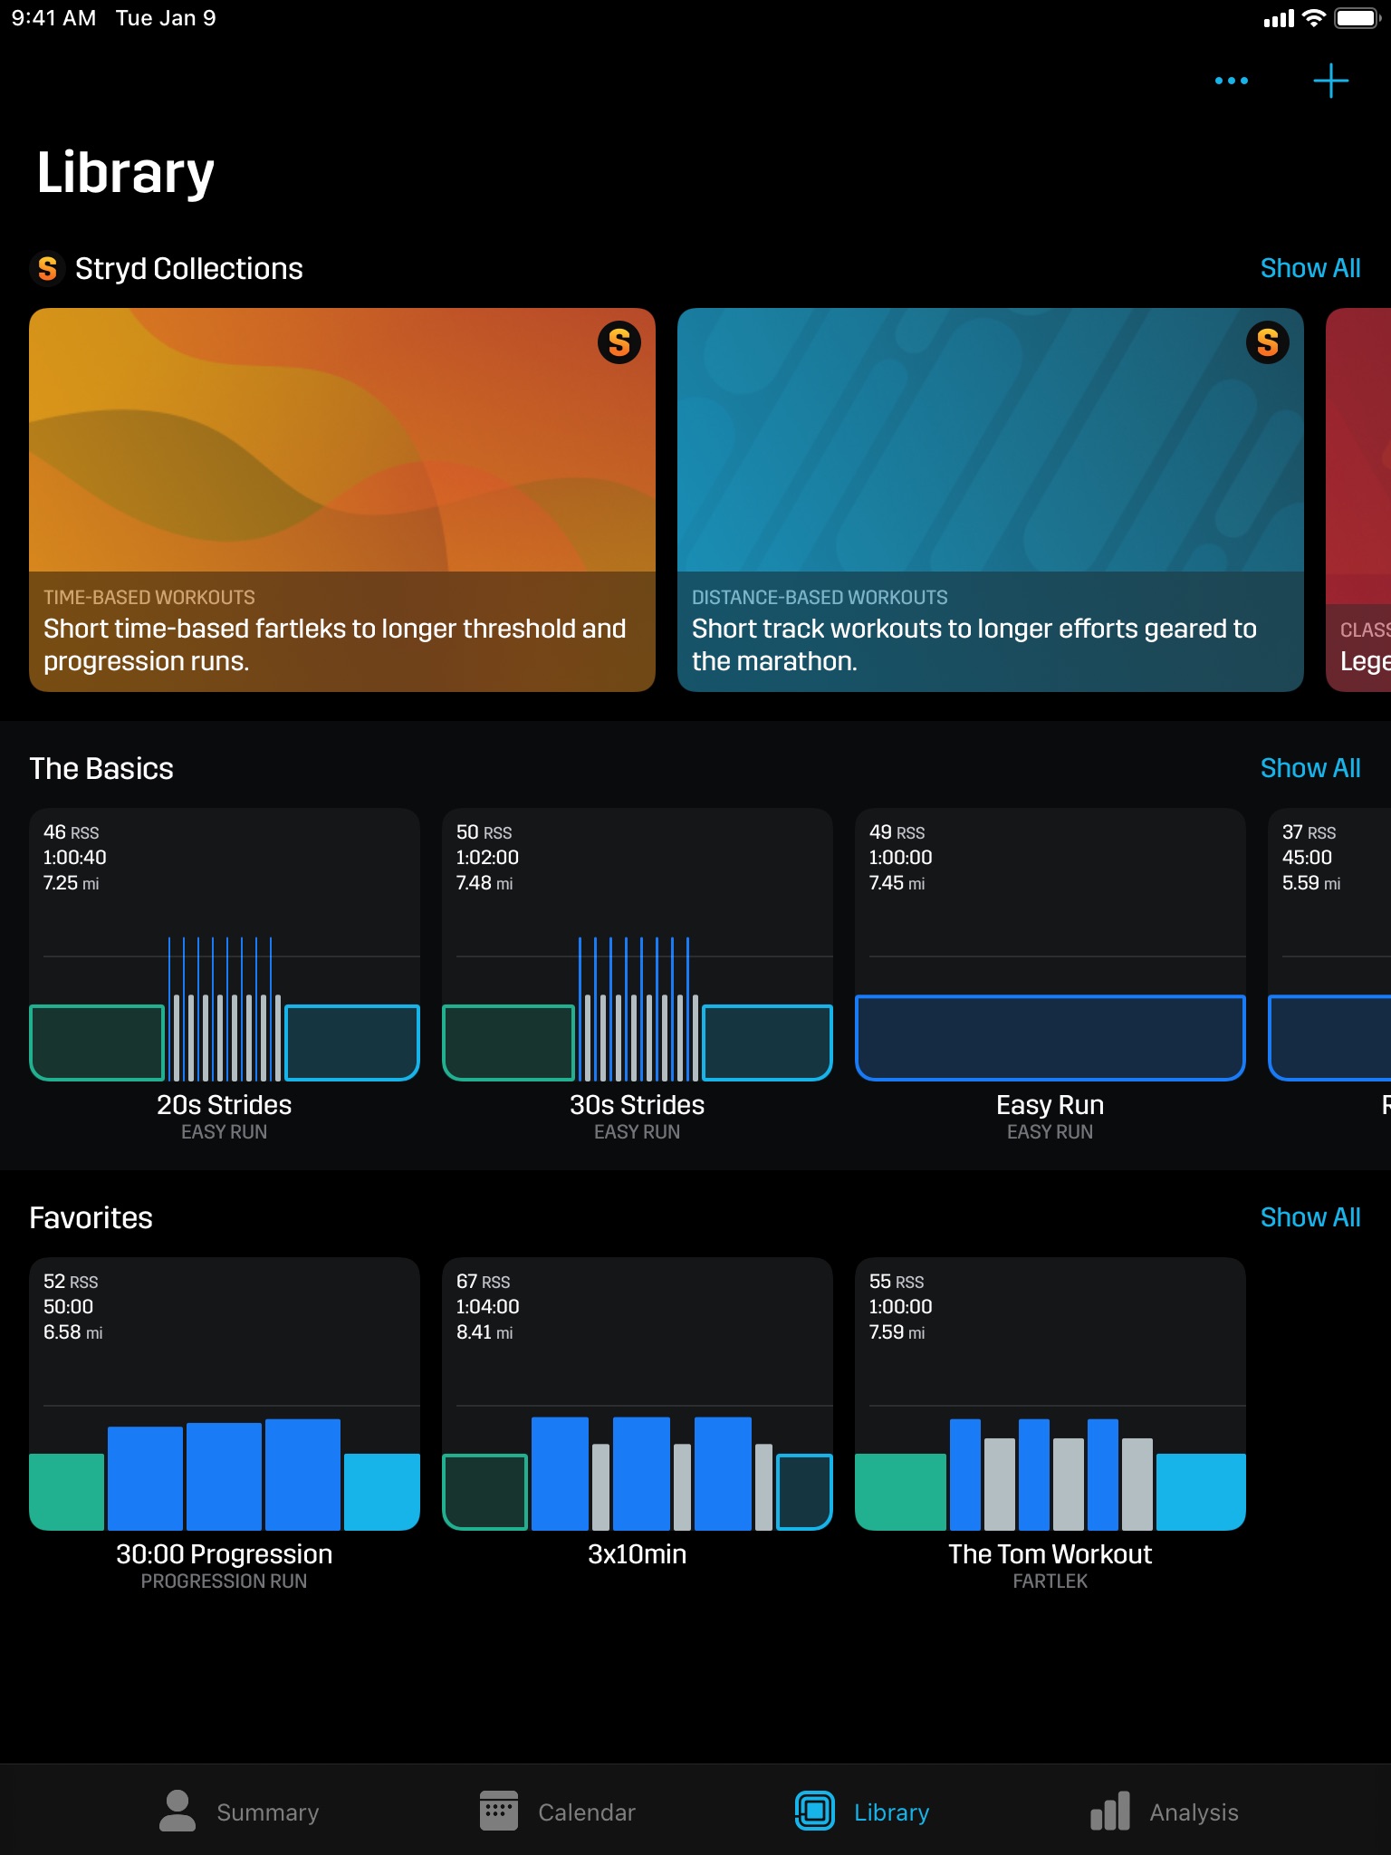Switch to the Calendar tab
Screen dimensions: 1391x1855
point(558,1812)
